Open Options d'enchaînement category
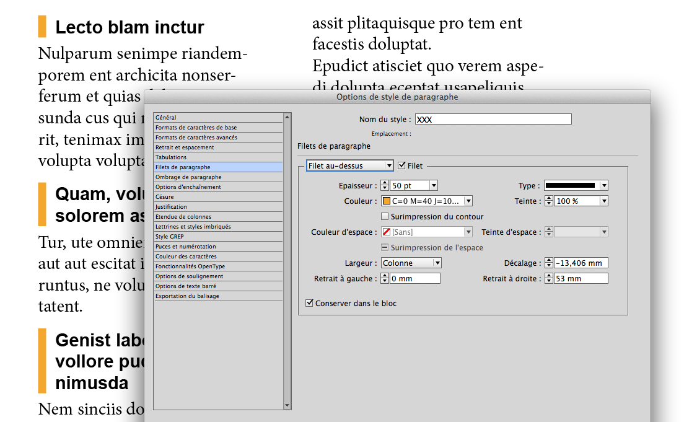This screenshot has width=684, height=422. pos(218,187)
